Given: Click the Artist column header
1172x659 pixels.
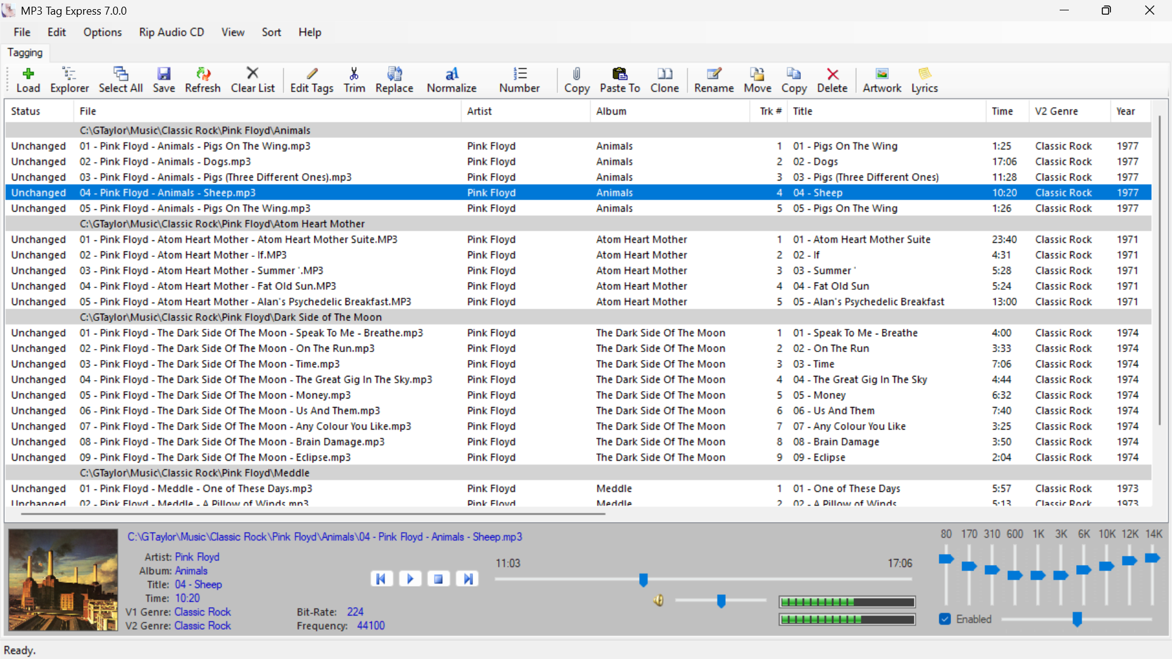Looking at the screenshot, I should coord(526,111).
